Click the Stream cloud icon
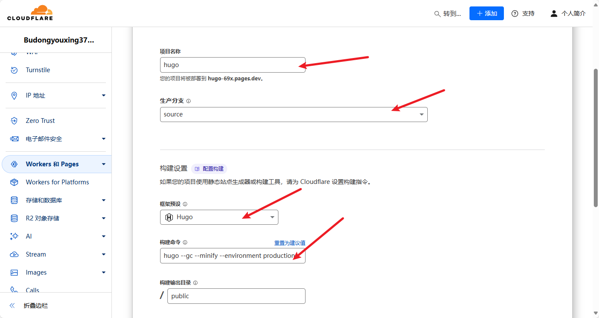 pyautogui.click(x=14, y=254)
